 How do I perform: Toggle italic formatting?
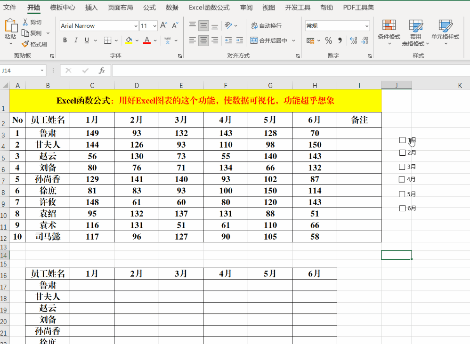76,40
